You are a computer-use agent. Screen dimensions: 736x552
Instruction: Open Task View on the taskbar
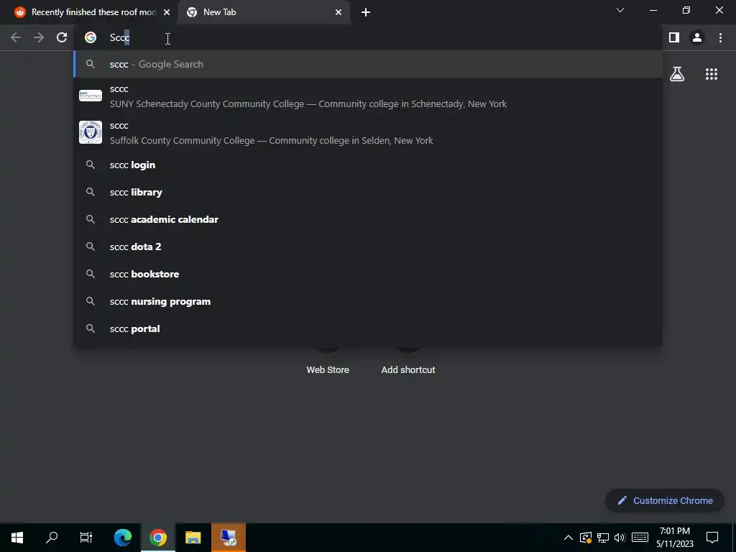tap(86, 538)
